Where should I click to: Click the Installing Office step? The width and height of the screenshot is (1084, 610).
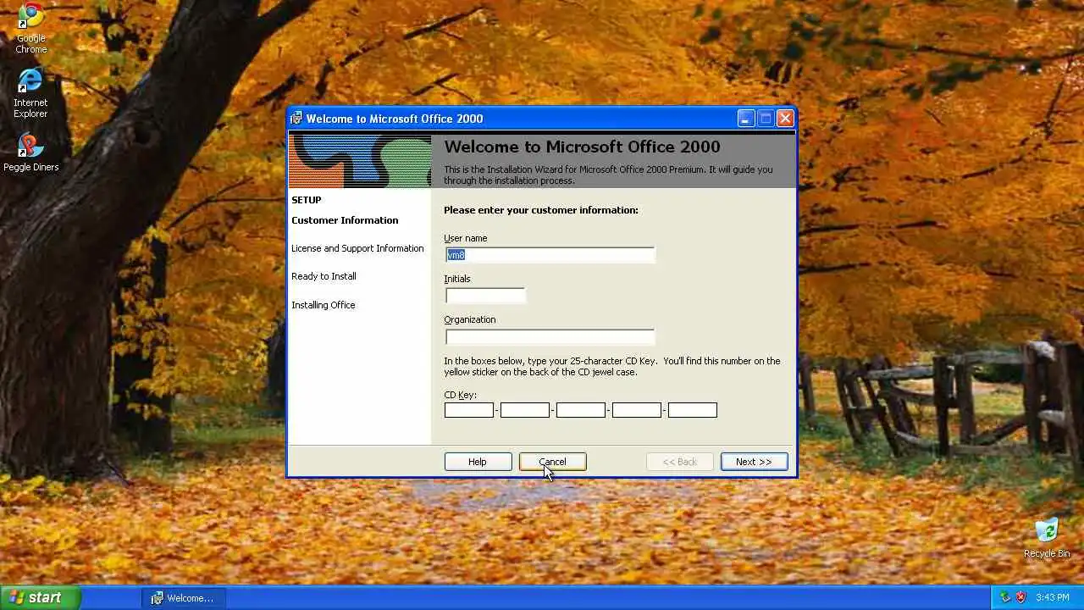(x=323, y=305)
